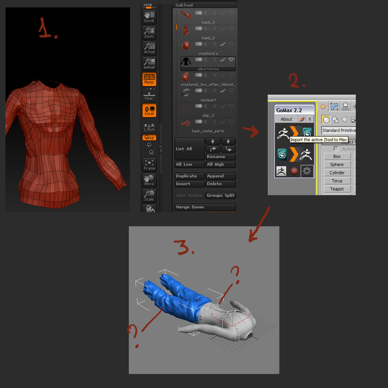Click the hand_2 subtool boolean mode circles
388x388 pixels.
(198, 29)
